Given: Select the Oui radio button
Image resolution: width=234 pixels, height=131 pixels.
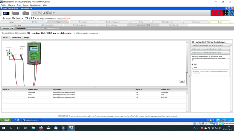Looking at the screenshot, I should point(192,64).
